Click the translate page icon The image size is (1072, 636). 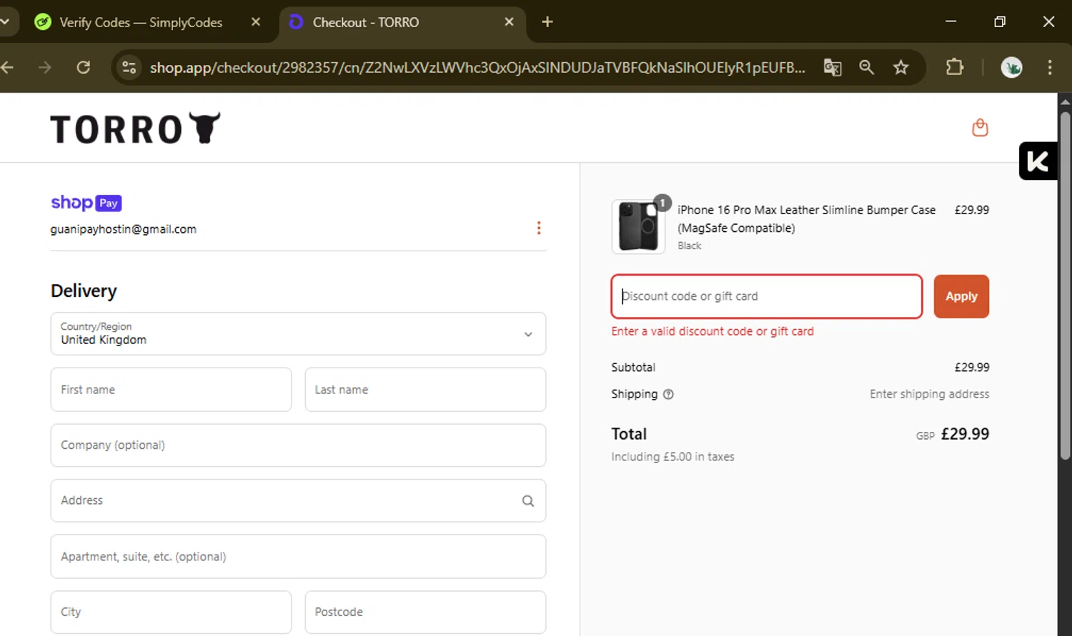(833, 67)
